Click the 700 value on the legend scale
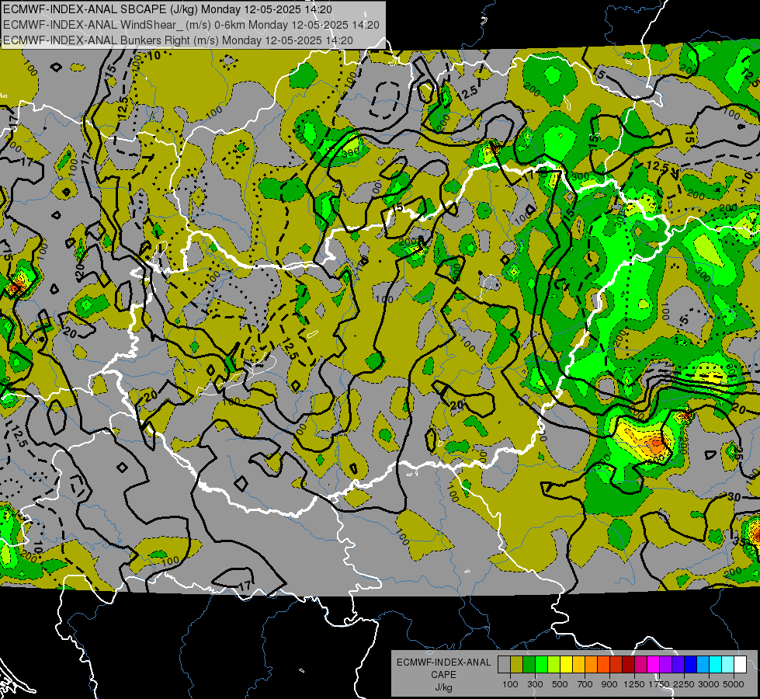Screen dimensions: 760x699 click(x=585, y=684)
